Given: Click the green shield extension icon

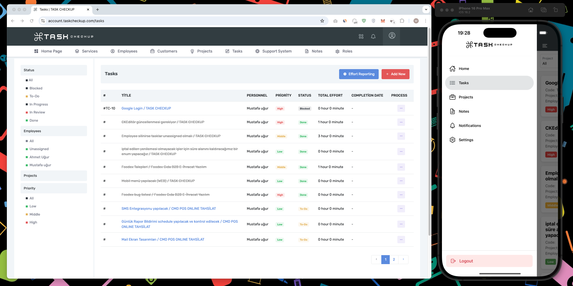Looking at the screenshot, I should point(364,21).
